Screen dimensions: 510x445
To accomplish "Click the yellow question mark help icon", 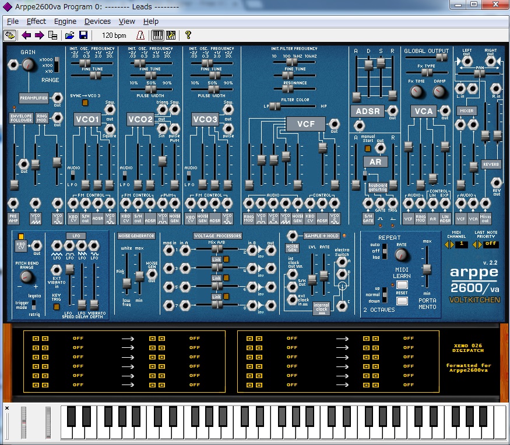I will pyautogui.click(x=188, y=35).
